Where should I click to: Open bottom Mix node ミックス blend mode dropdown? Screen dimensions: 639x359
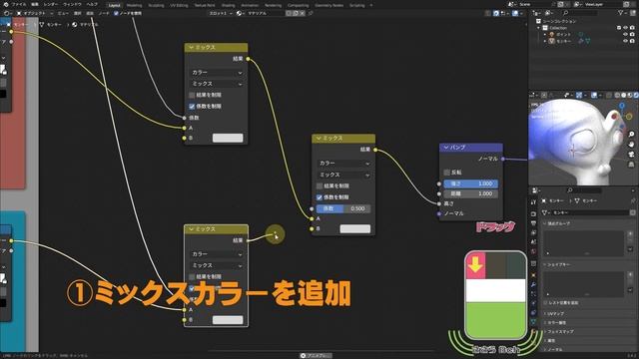point(217,265)
